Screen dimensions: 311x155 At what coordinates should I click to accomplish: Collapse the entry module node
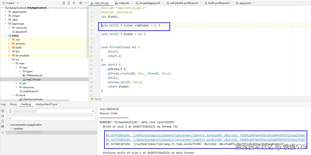pyautogui.click(x=6, y=36)
